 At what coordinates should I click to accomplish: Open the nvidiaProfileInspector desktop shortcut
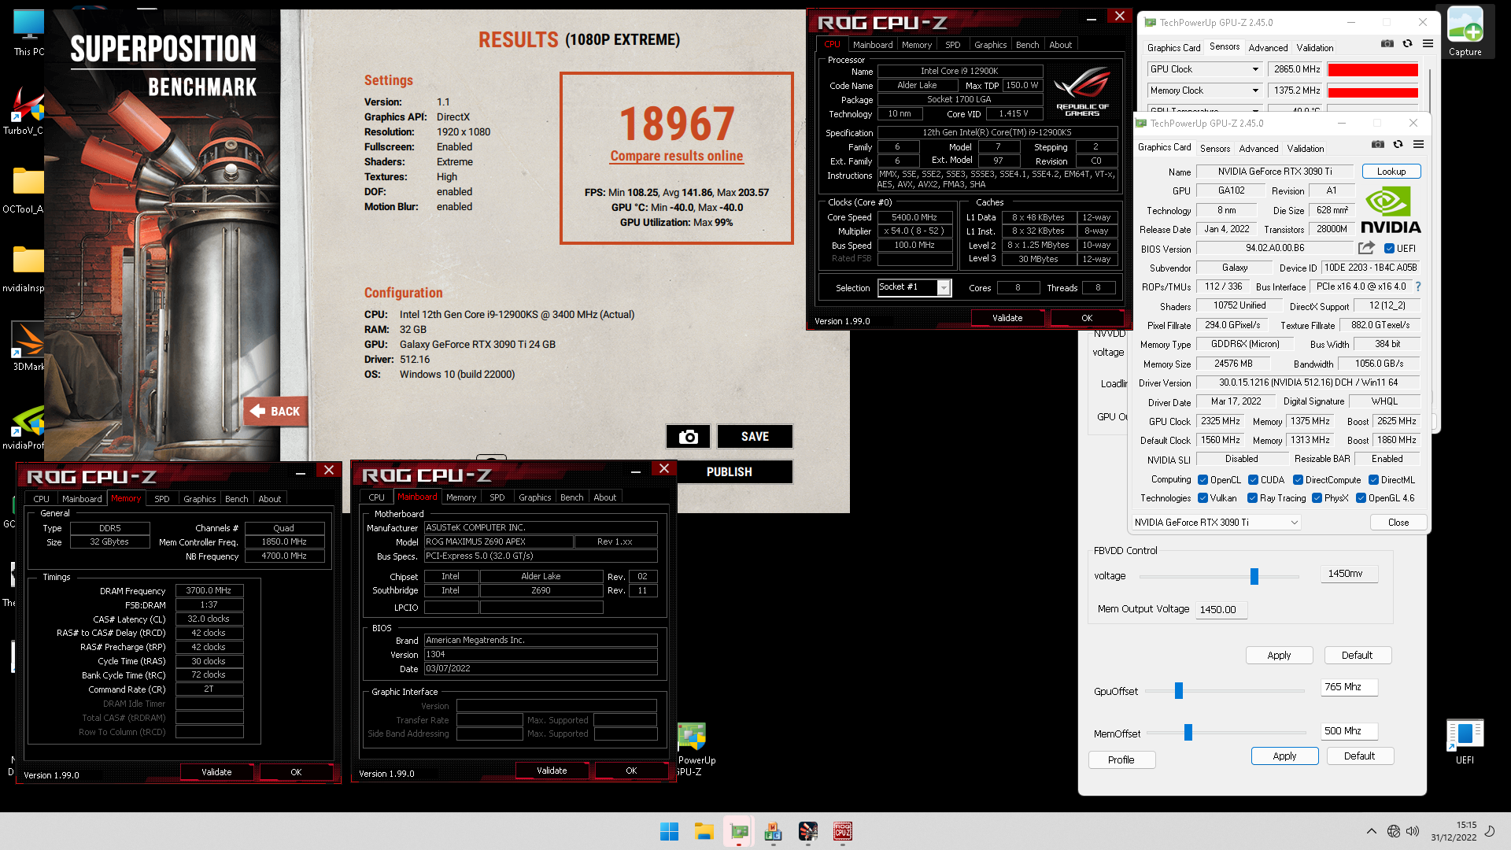pyautogui.click(x=28, y=427)
